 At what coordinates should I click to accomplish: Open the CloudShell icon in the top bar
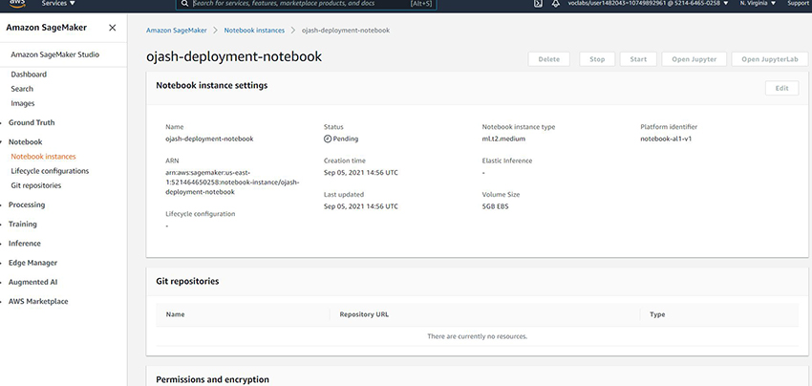(x=538, y=3)
